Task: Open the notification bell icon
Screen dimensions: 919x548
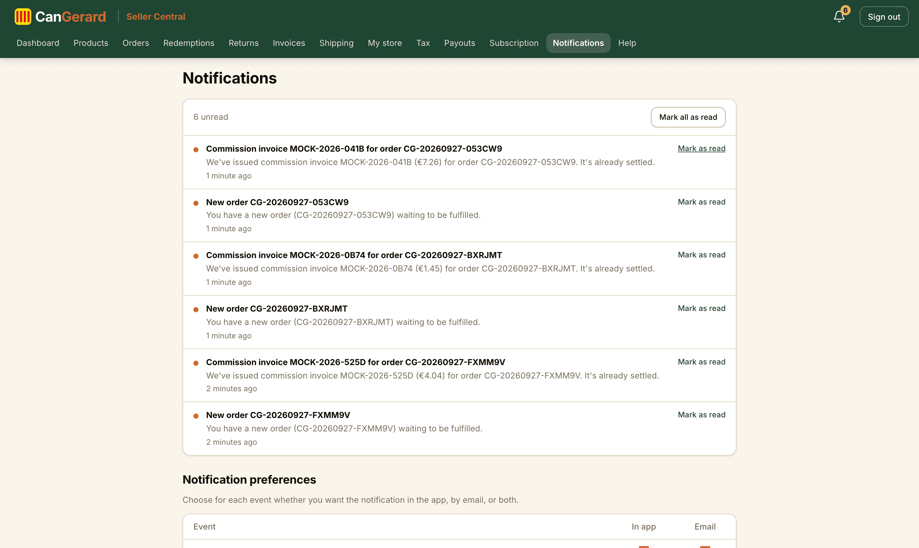Action: tap(839, 17)
